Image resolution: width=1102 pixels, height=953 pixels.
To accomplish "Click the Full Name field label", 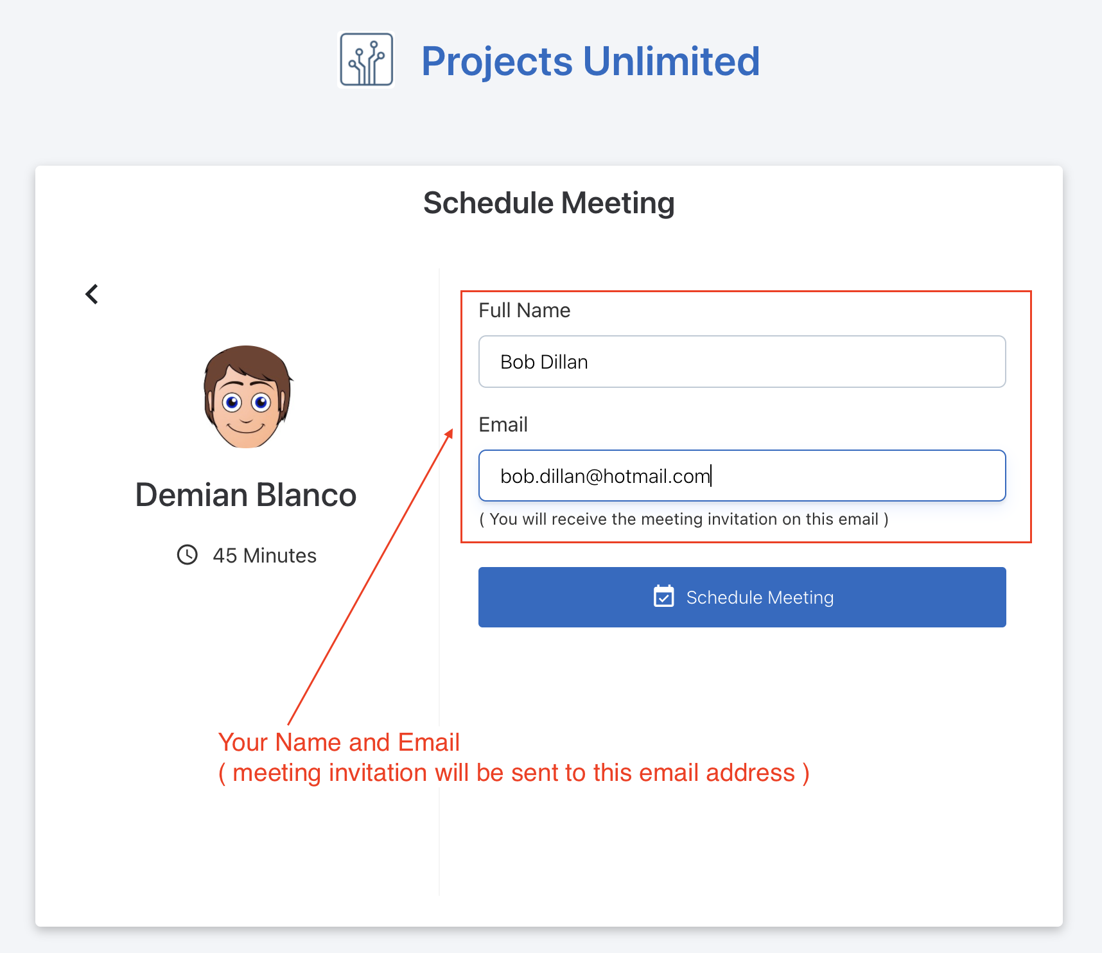I will click(524, 310).
